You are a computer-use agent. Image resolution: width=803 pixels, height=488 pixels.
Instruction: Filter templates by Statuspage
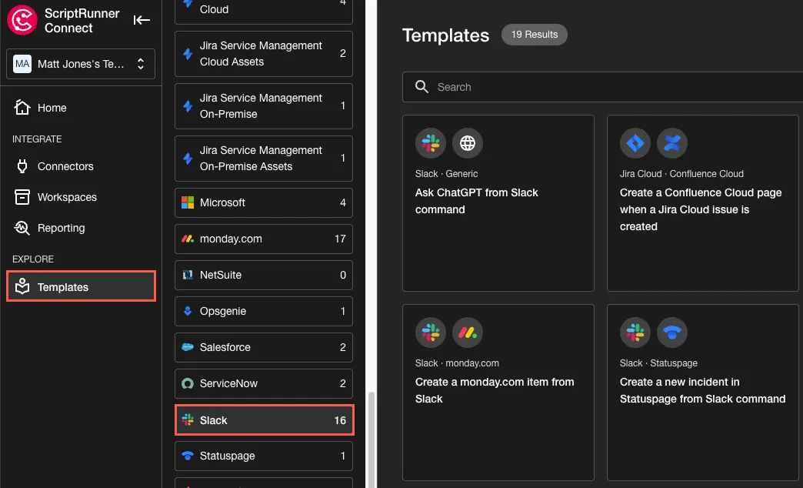click(x=264, y=456)
